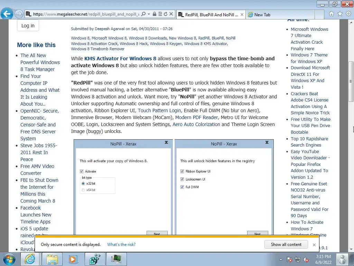Viewport: 354px width, 266px height.
Task: Open How To Activate Windows 7 link
Action: [307, 225]
